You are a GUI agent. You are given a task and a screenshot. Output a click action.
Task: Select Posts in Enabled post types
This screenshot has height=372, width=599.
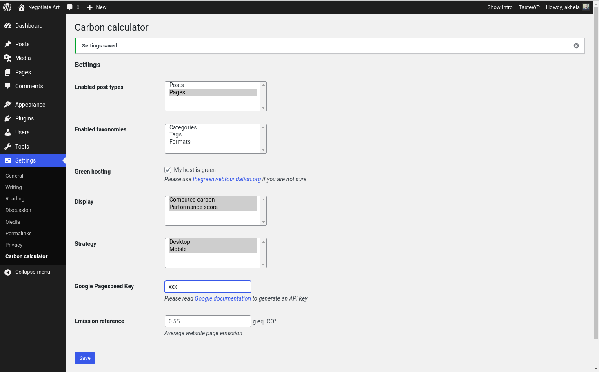[x=177, y=85]
